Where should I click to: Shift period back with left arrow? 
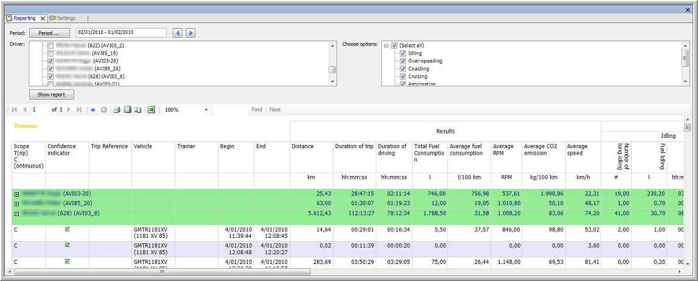coord(178,33)
